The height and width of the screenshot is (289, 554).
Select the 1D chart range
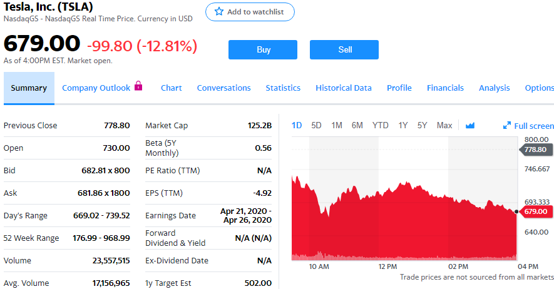[x=297, y=126]
